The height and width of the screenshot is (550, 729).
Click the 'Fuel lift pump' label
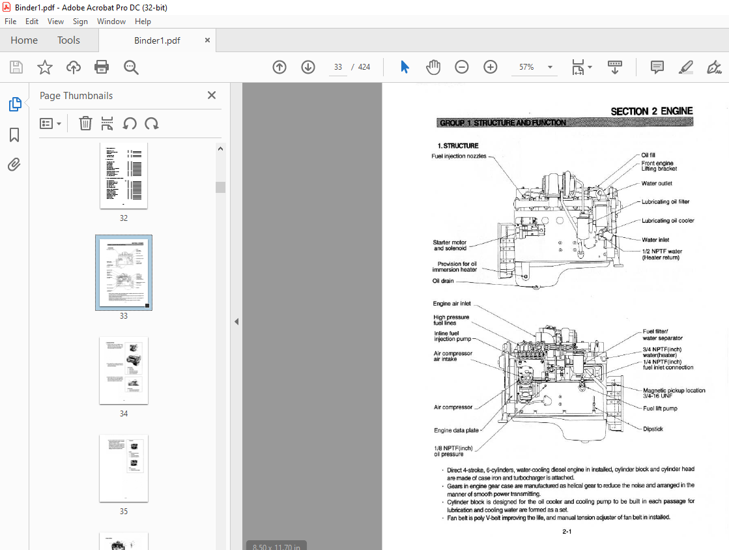(x=660, y=409)
